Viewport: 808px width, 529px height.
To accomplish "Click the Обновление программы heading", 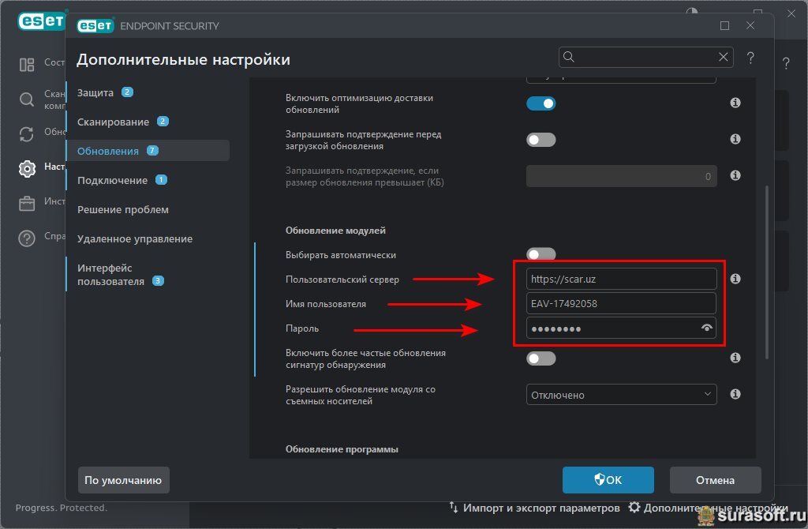I will click(342, 449).
